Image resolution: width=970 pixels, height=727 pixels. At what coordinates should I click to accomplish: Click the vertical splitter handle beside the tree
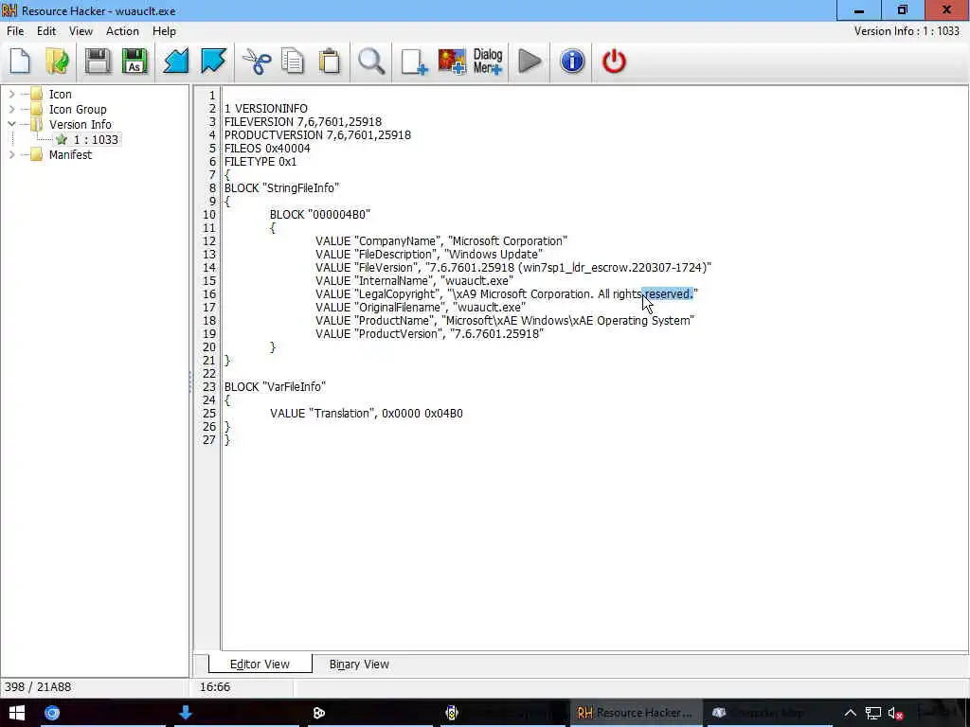pyautogui.click(x=189, y=382)
